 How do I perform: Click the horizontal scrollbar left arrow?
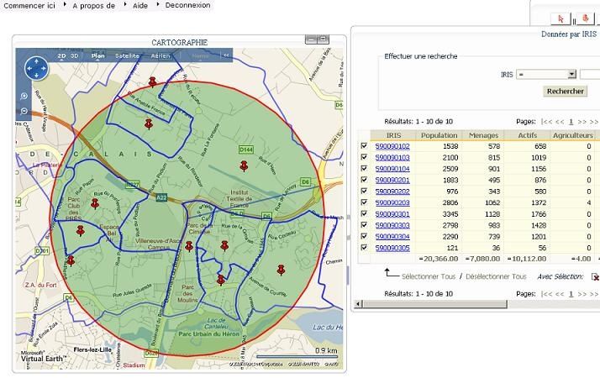[358, 304]
